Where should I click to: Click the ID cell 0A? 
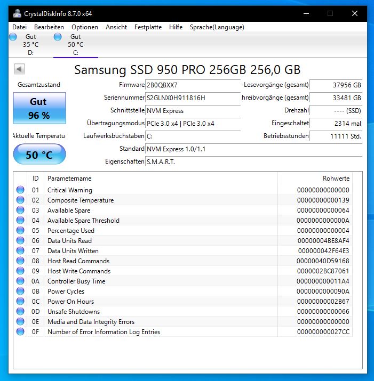[35, 281]
